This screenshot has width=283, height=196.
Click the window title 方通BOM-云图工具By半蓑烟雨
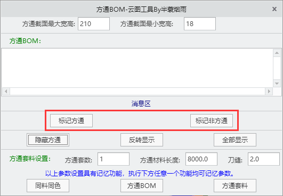(x=141, y=10)
